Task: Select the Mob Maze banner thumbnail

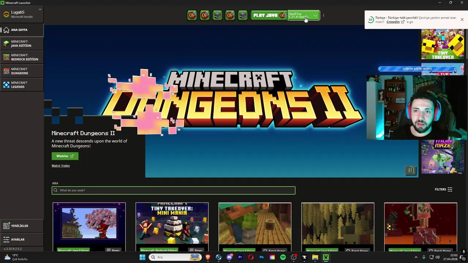Action: pyautogui.click(x=443, y=157)
